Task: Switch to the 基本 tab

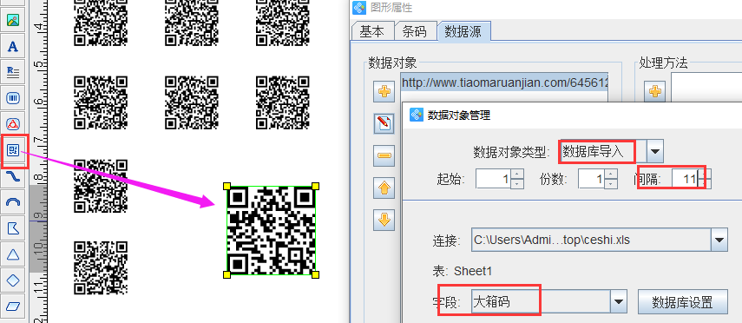Action: [x=372, y=31]
